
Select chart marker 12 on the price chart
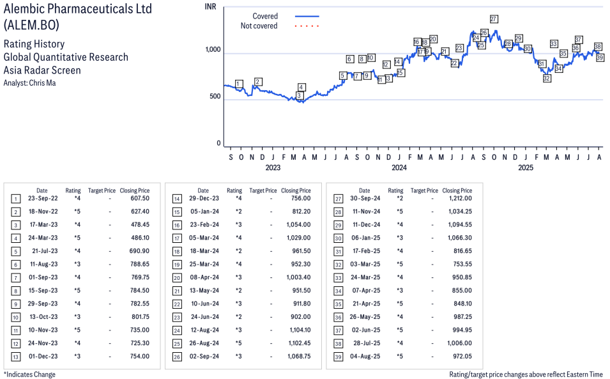tap(386, 65)
